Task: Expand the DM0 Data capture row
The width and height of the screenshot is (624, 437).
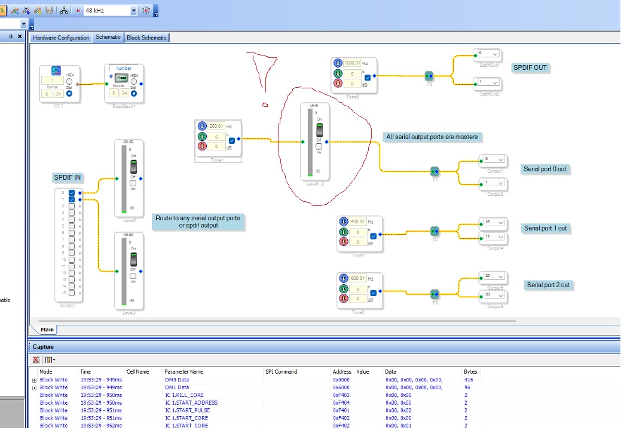Action: [34, 380]
